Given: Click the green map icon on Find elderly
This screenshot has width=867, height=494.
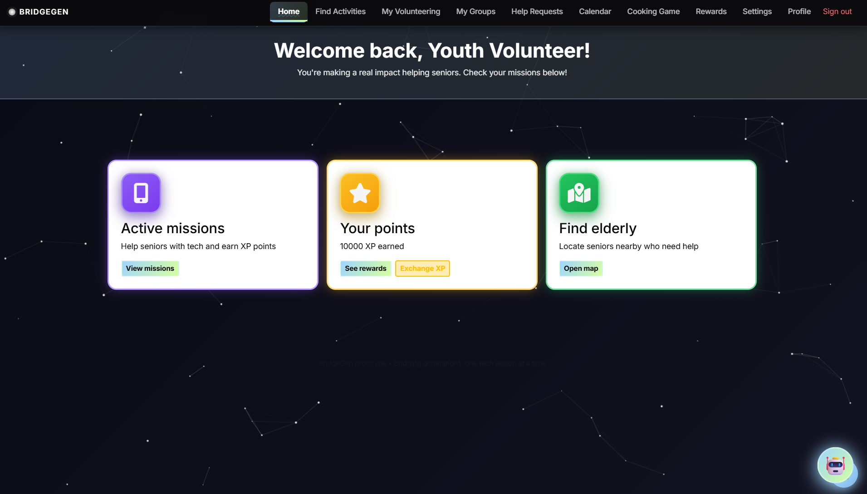Looking at the screenshot, I should 579,193.
